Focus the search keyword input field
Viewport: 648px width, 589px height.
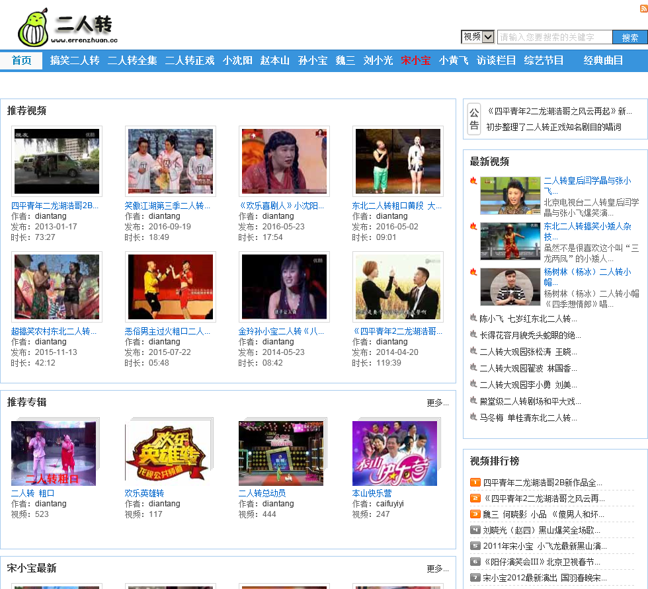(x=555, y=37)
